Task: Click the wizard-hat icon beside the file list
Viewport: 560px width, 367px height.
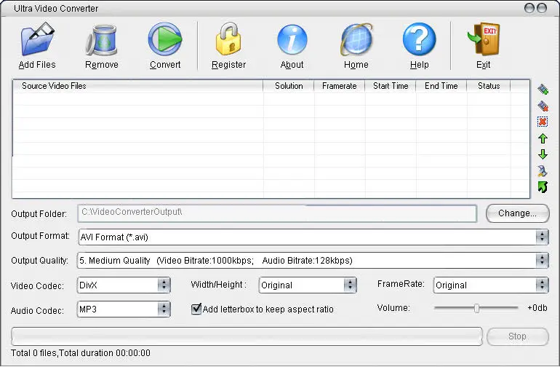Action: (543, 171)
